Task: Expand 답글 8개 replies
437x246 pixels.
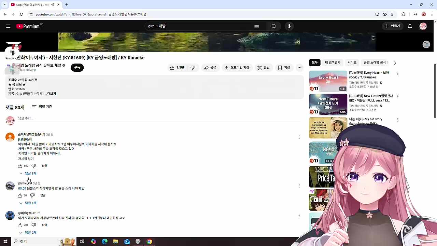Action: (28, 174)
